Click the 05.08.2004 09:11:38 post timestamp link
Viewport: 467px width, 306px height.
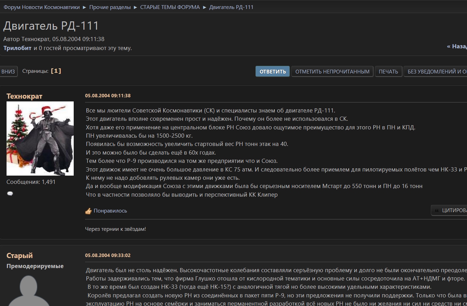108,96
